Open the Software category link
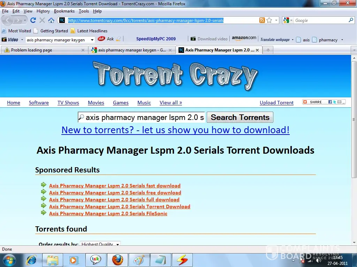Screen dimensions: 357x267 pyautogui.click(x=39, y=103)
